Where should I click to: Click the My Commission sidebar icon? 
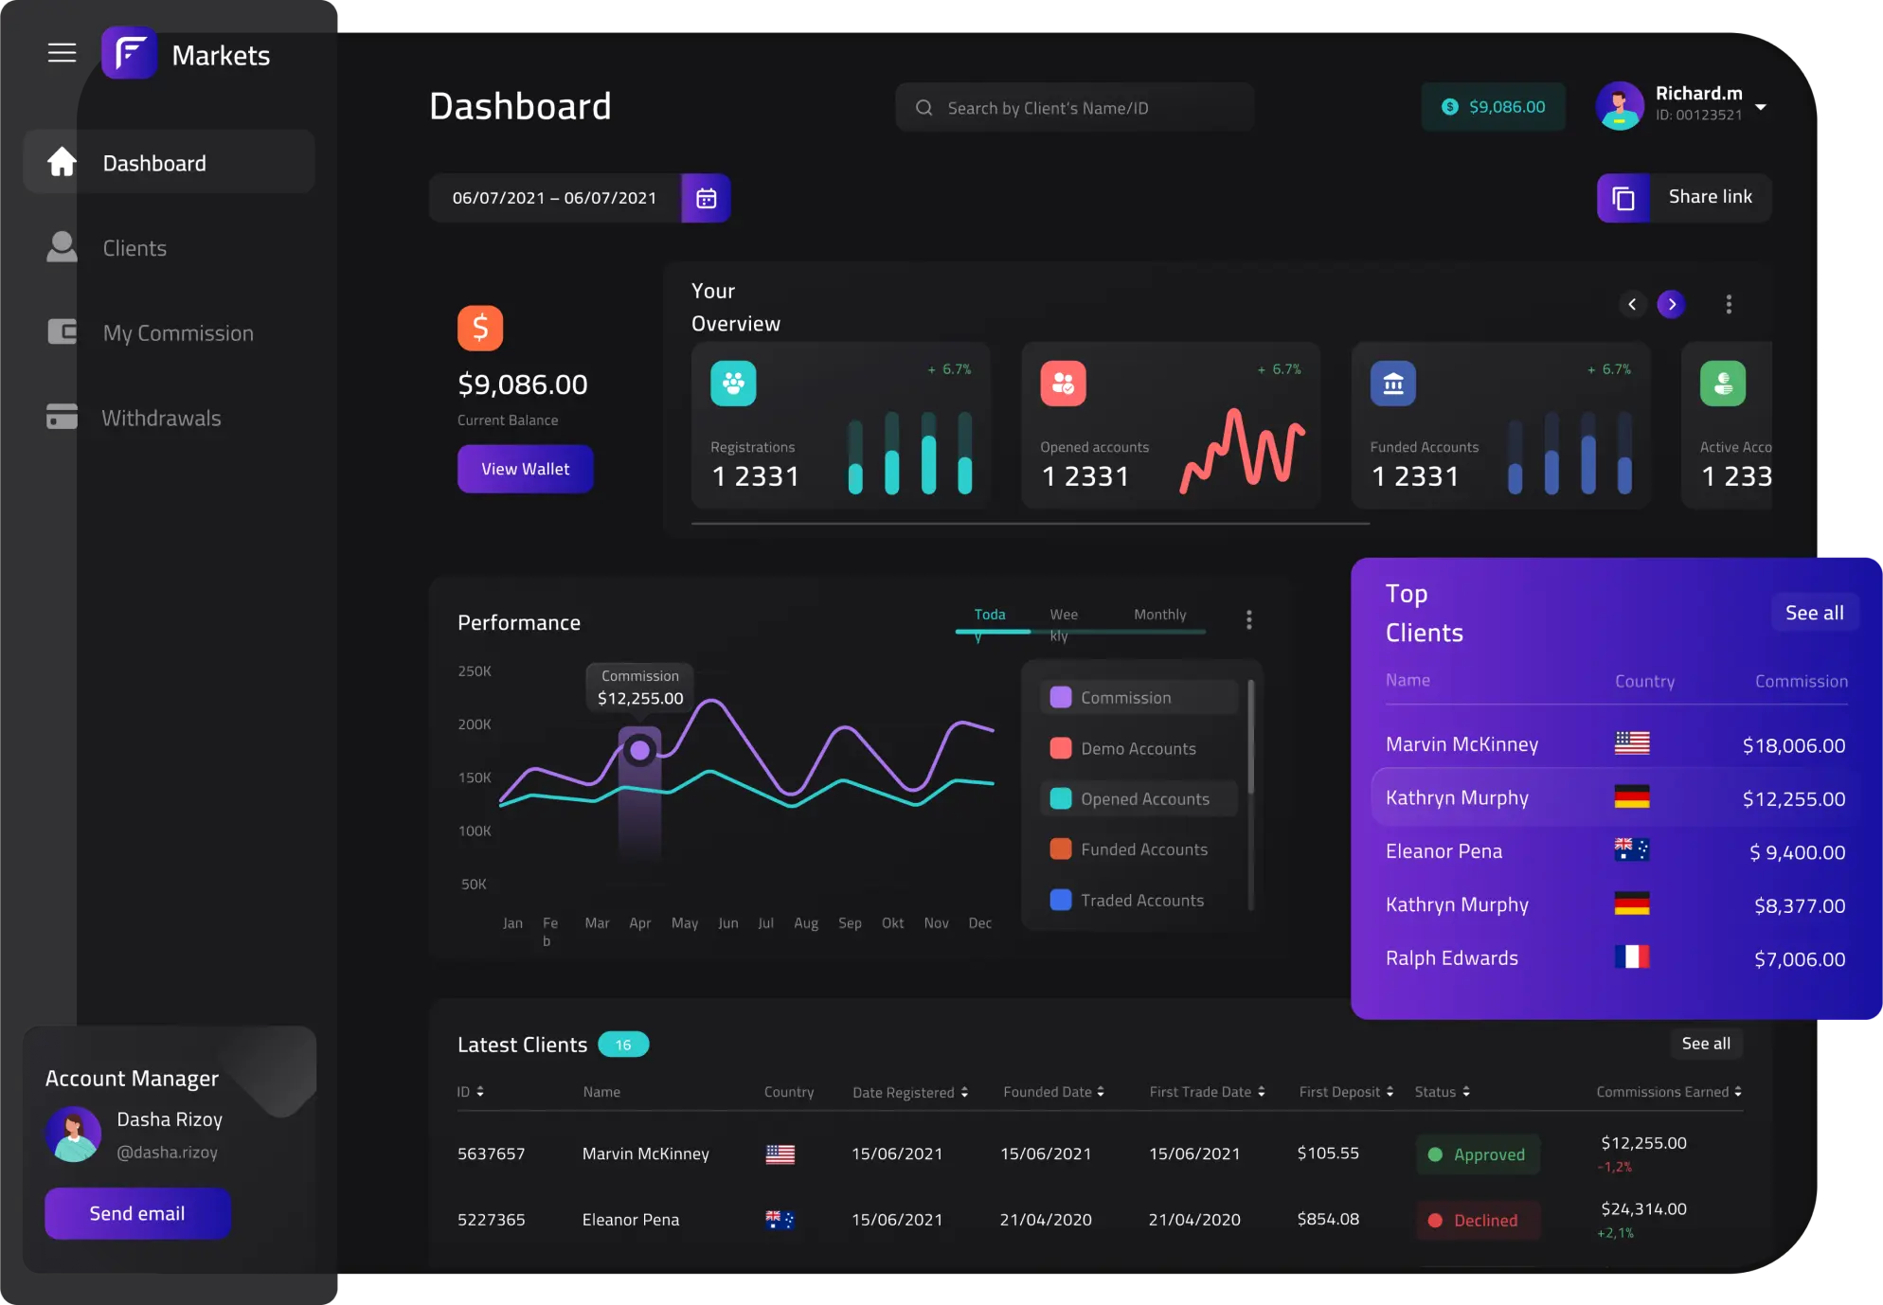tap(62, 332)
